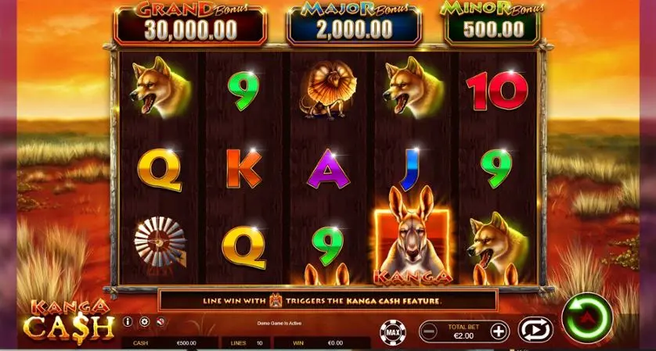Increase total bet with plus button

[498, 331]
